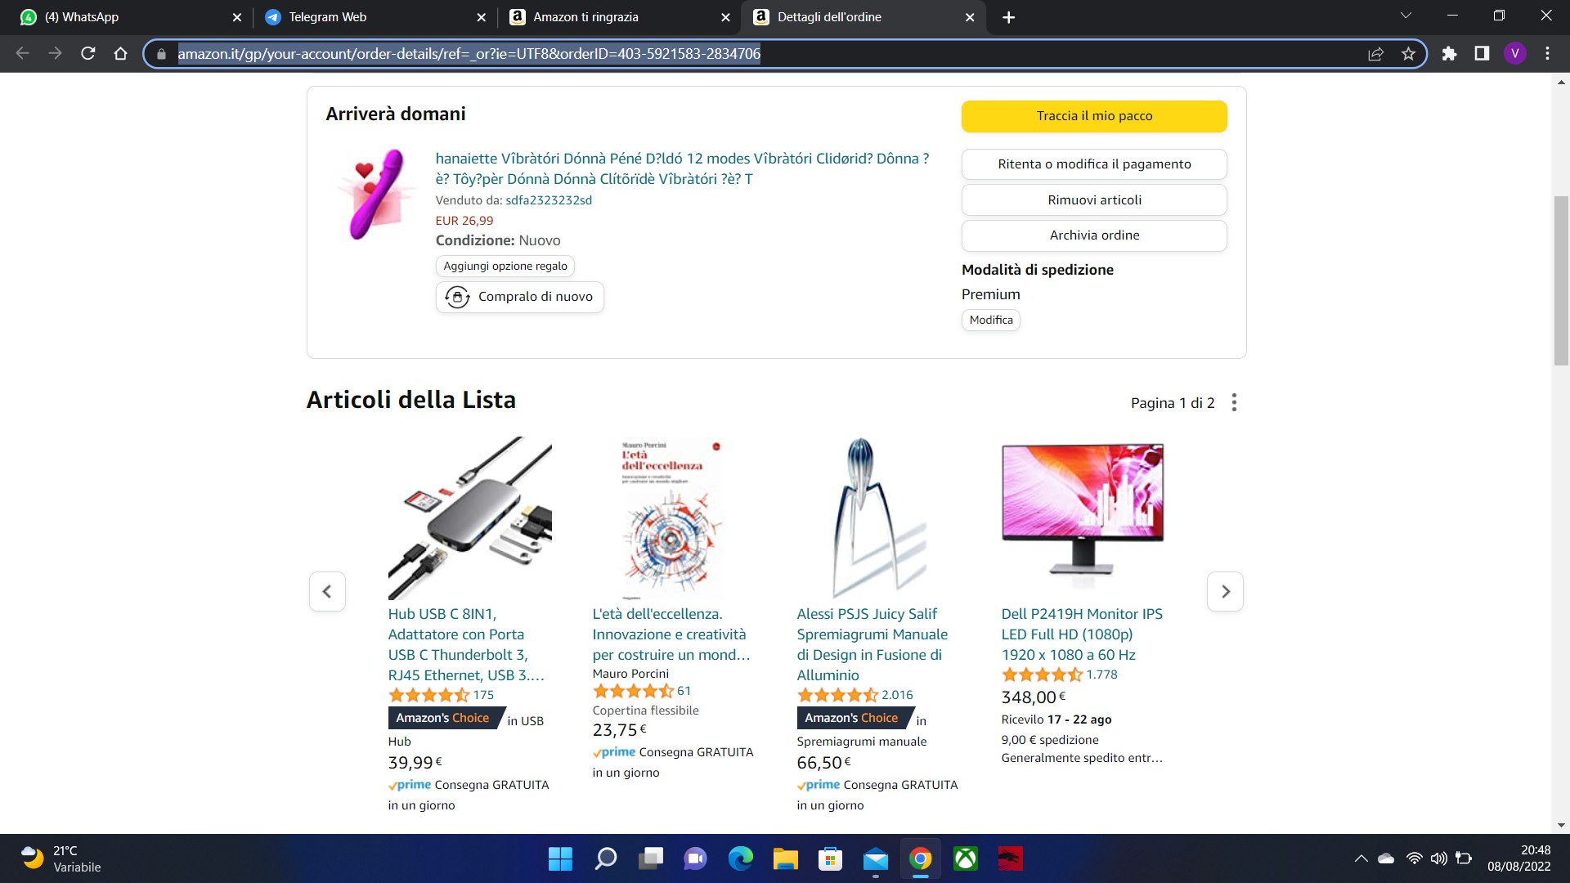Open the Chrome three-dot menu
This screenshot has width=1570, height=883.
coord(1547,54)
